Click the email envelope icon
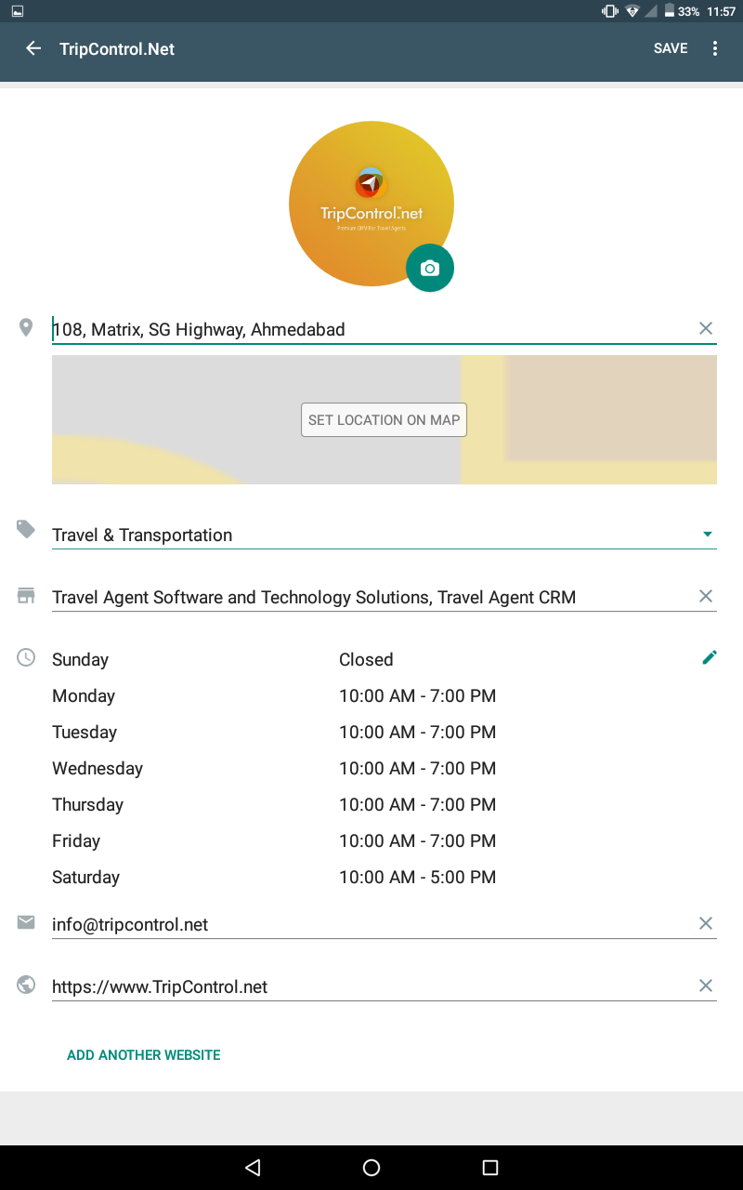 point(26,922)
